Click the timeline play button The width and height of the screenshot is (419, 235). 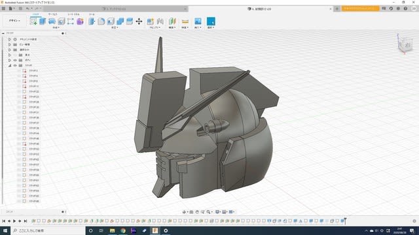14,221
